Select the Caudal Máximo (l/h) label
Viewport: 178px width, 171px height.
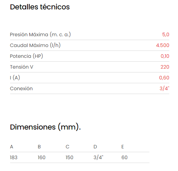[x=35, y=45]
